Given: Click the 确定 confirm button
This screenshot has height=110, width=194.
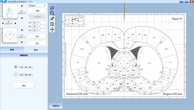Looking at the screenshot, I should [x=24, y=86].
